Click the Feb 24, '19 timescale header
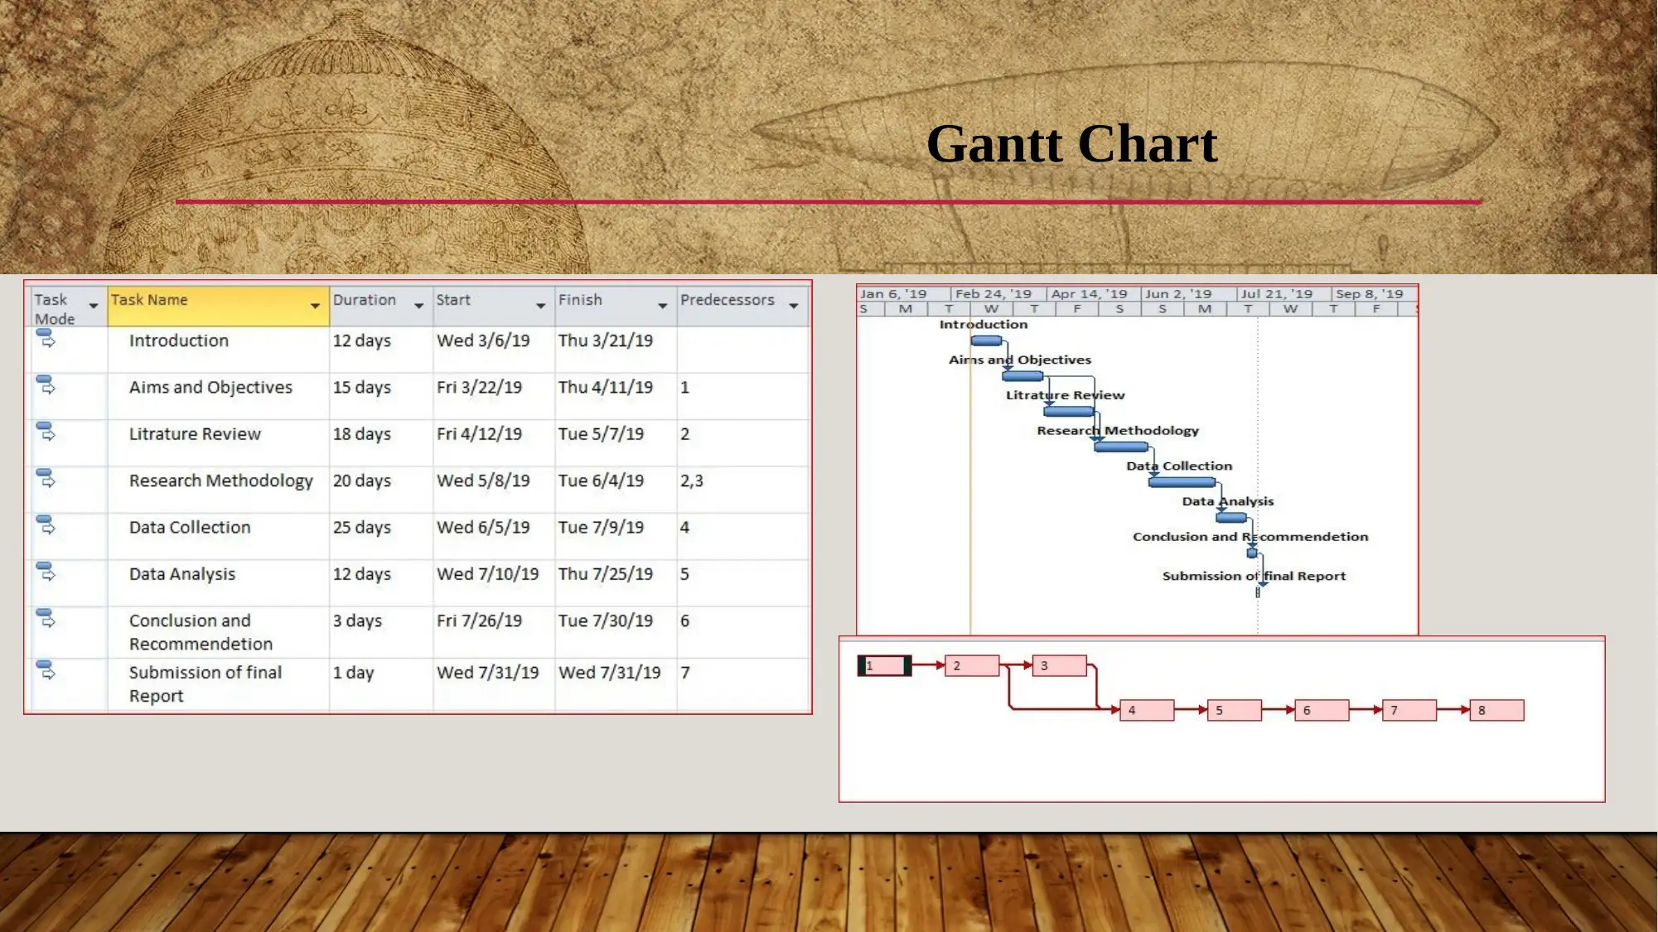The height and width of the screenshot is (932, 1658). coord(998,294)
